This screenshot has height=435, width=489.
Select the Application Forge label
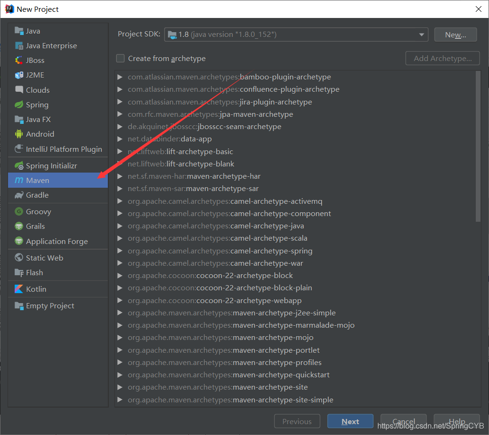point(57,241)
